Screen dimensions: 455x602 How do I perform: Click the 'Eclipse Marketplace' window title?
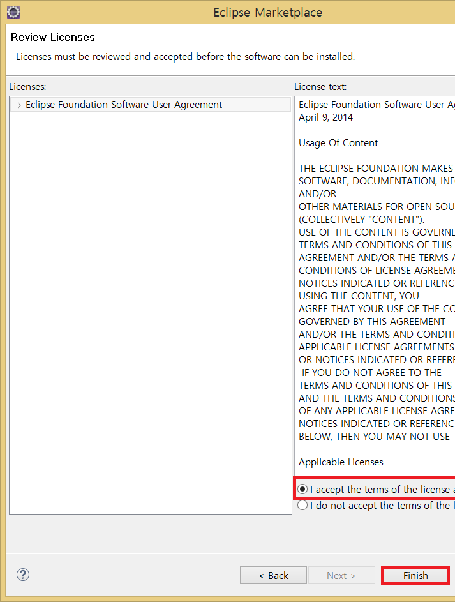pos(268,12)
